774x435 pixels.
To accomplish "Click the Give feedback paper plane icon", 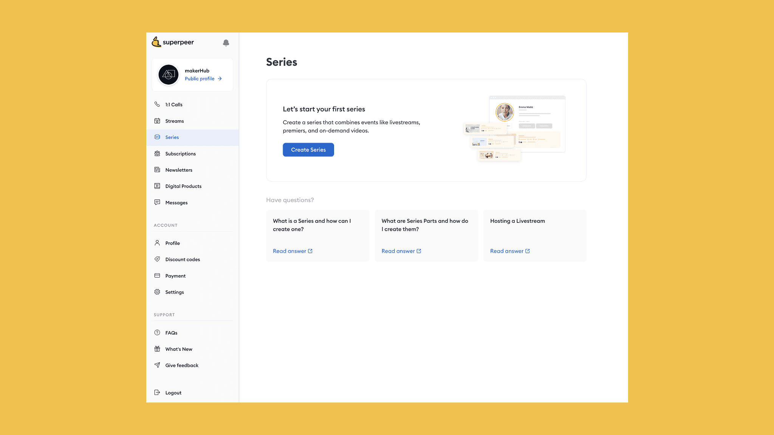I will pos(157,365).
